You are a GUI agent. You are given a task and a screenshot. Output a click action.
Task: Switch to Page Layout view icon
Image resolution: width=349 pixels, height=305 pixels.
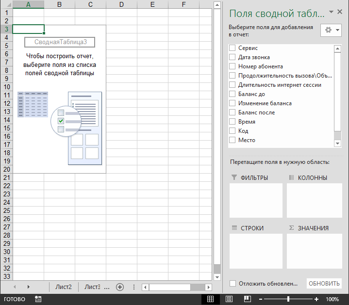(x=229, y=299)
